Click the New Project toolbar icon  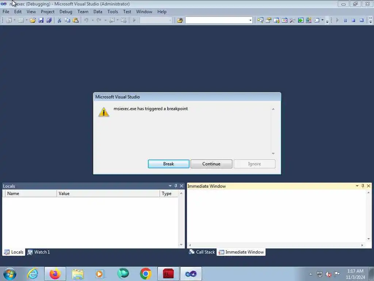pyautogui.click(x=9, y=20)
